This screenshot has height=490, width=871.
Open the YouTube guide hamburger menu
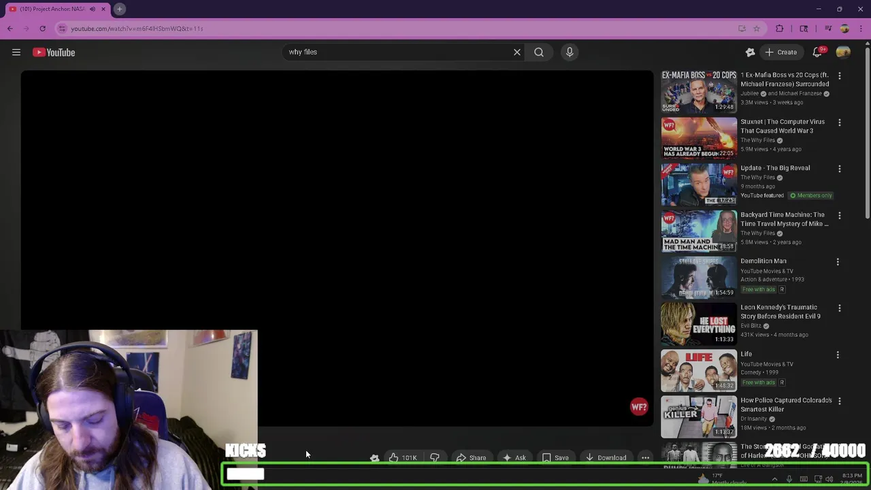pos(16,52)
